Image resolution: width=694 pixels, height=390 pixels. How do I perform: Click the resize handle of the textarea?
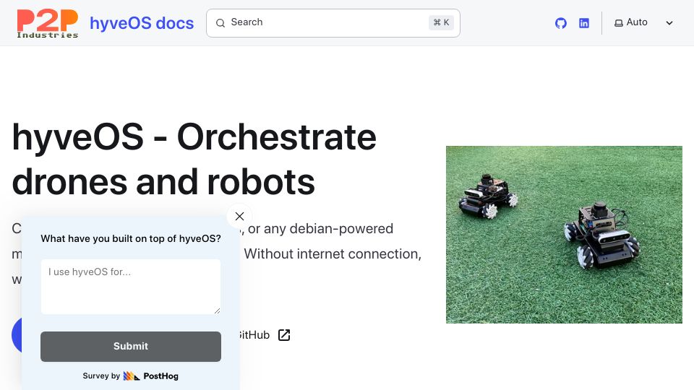tap(217, 311)
